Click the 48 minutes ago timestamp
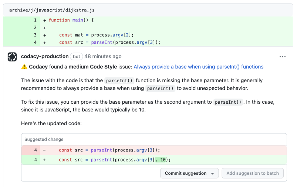297x187 pixels. pyautogui.click(x=103, y=57)
